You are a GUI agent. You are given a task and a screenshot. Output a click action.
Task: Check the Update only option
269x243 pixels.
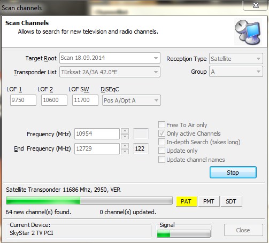tap(162, 151)
